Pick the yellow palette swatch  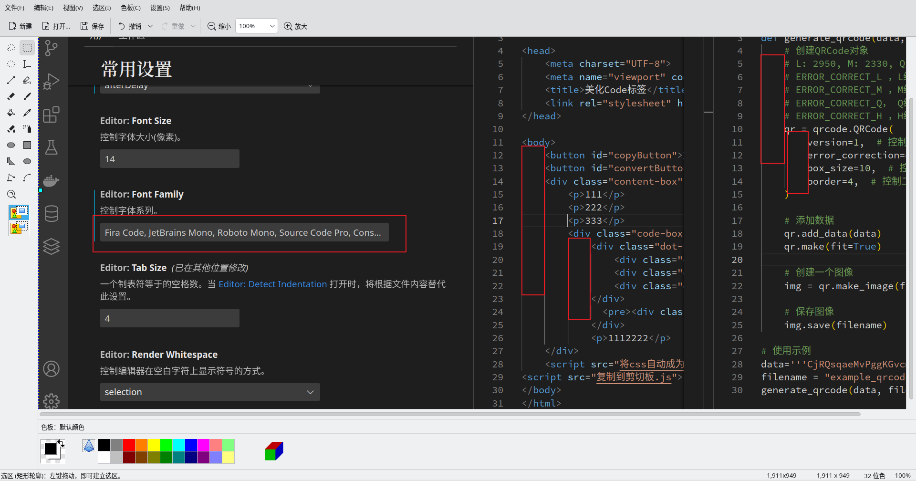point(154,445)
